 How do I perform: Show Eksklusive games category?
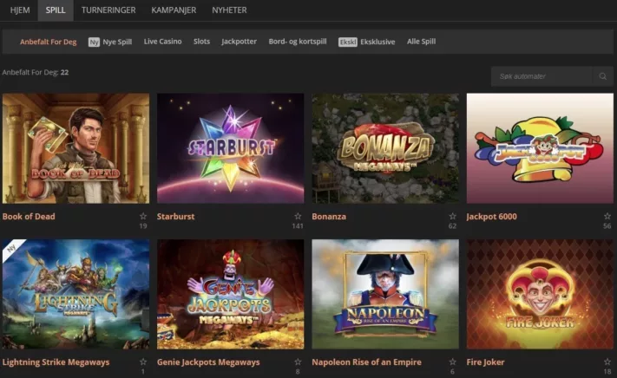377,42
